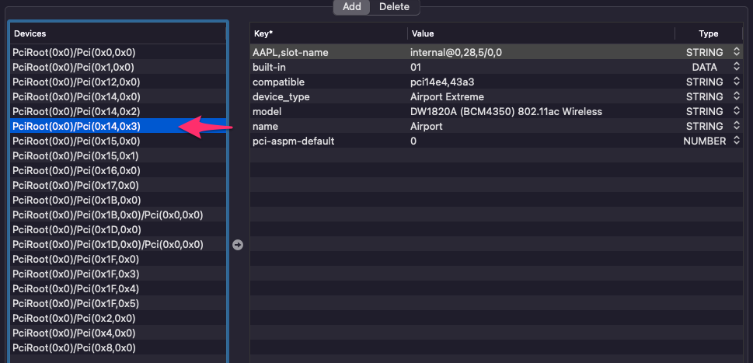Select device PciRoot(0x0)/Pci(0x1F,0x3)
Screen dimensions: 753x363
[76, 274]
